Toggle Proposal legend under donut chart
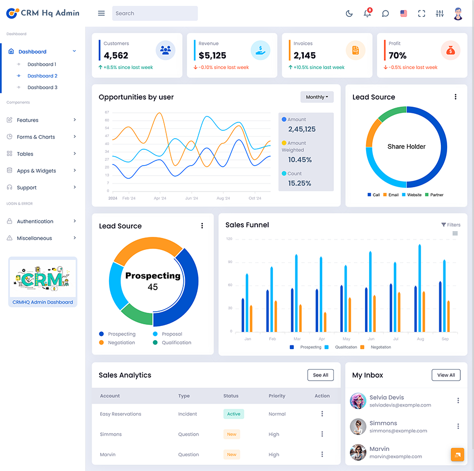 point(167,334)
